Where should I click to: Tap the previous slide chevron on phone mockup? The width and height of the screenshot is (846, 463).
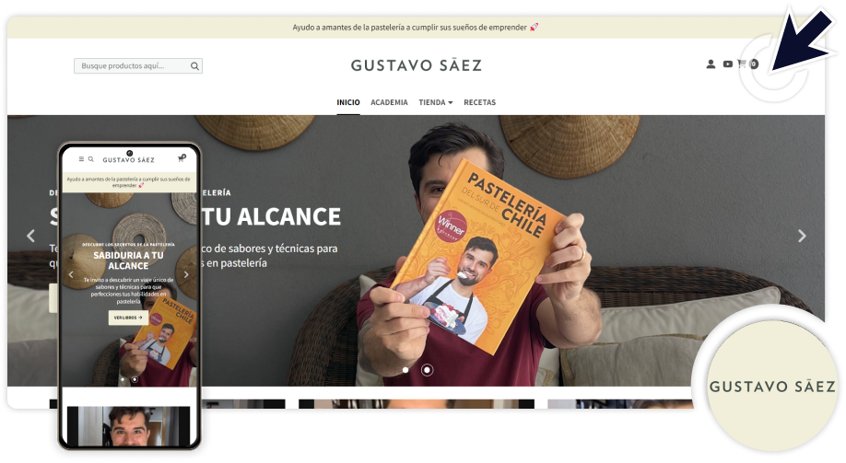pyautogui.click(x=72, y=274)
